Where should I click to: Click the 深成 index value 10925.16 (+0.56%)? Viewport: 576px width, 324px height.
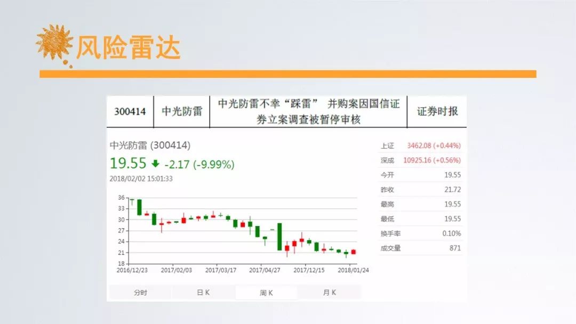coord(431,160)
